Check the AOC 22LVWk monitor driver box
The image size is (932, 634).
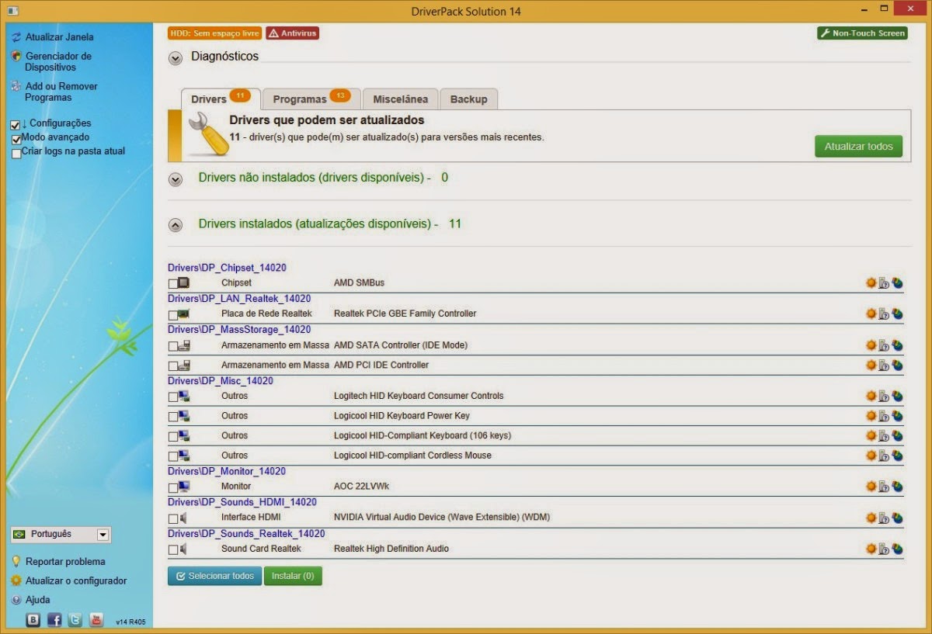coord(173,487)
